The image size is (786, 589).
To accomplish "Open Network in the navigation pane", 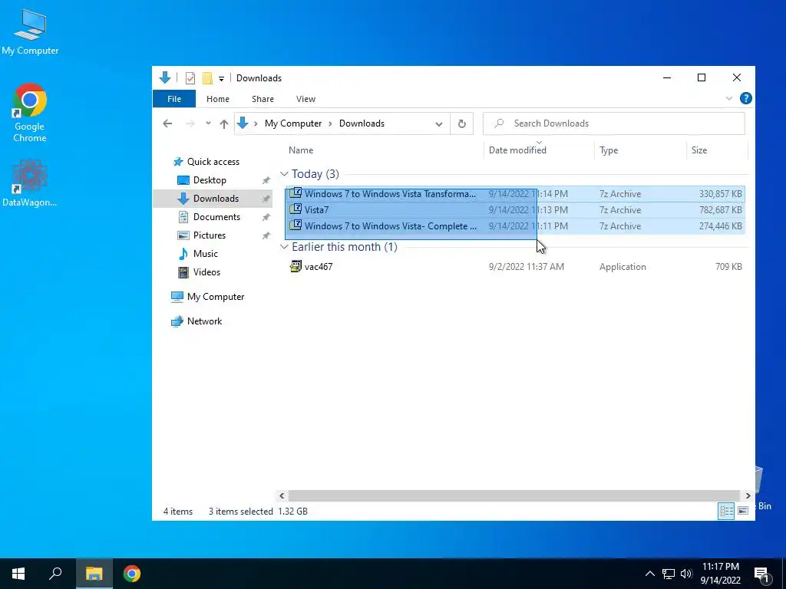I will (204, 321).
